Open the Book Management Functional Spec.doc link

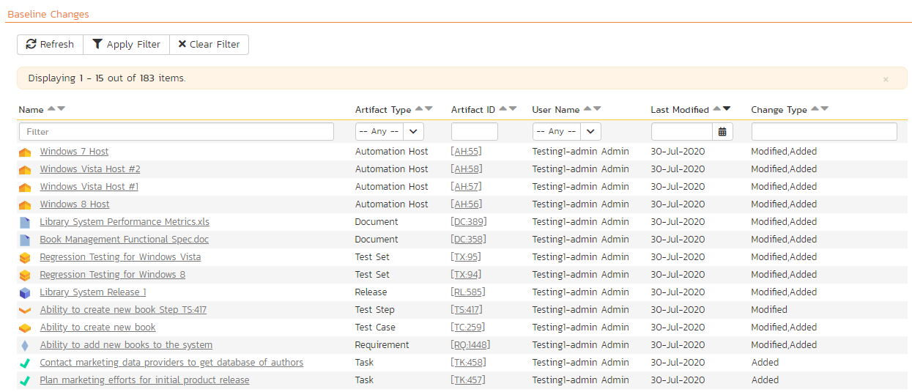pyautogui.click(x=124, y=240)
